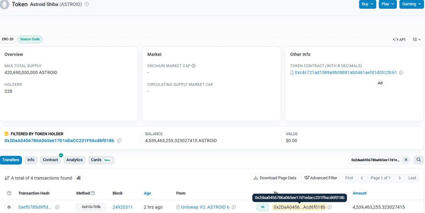The height and width of the screenshot is (213, 425).
Task: Open the chart icon beside transactions found
Action: (x=79, y=178)
